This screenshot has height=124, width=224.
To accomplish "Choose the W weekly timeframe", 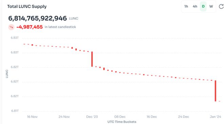I will (x=211, y=6).
